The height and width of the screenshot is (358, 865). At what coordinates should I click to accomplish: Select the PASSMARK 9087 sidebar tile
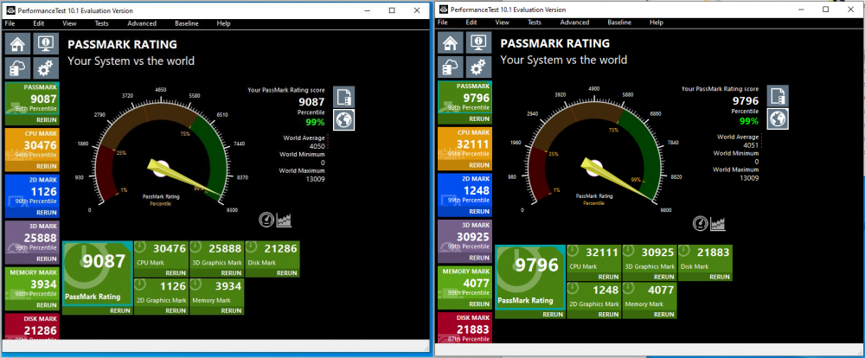(32, 103)
